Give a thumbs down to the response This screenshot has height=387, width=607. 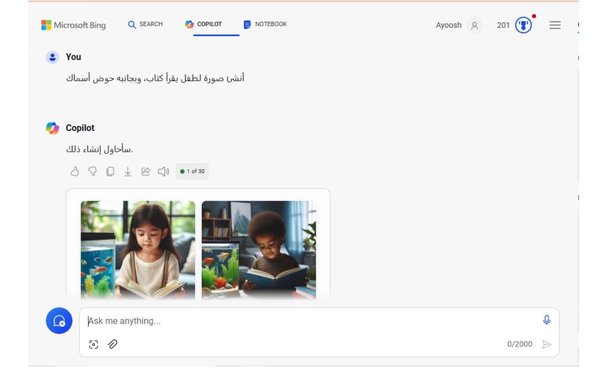pos(94,171)
